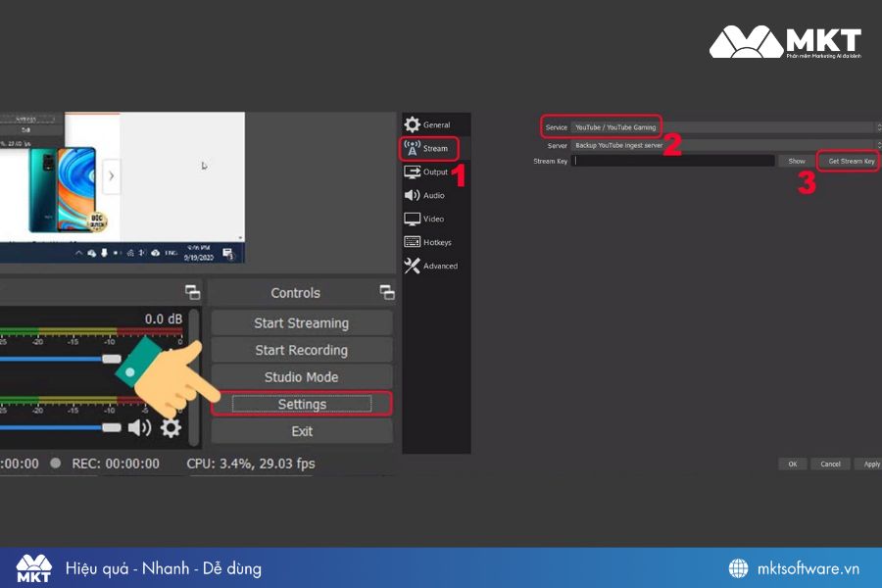Select the Hotkeys settings tab
Image resolution: width=882 pixels, height=588 pixels.
click(x=436, y=242)
